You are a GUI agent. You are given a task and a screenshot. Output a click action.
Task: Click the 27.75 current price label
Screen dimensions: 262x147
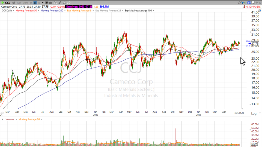coord(255,44)
